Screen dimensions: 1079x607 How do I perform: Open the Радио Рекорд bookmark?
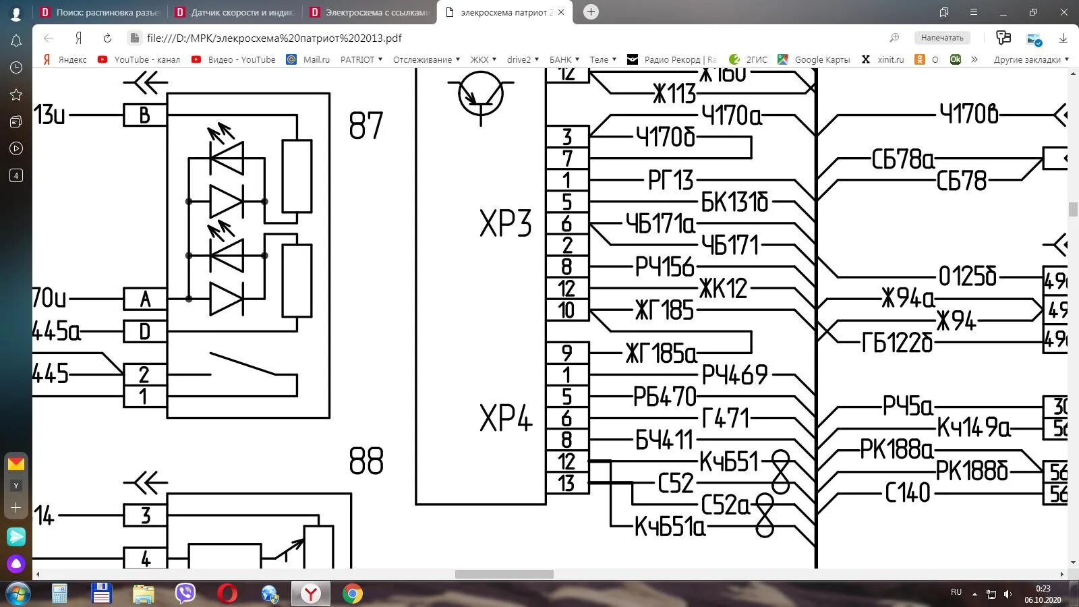tap(671, 59)
